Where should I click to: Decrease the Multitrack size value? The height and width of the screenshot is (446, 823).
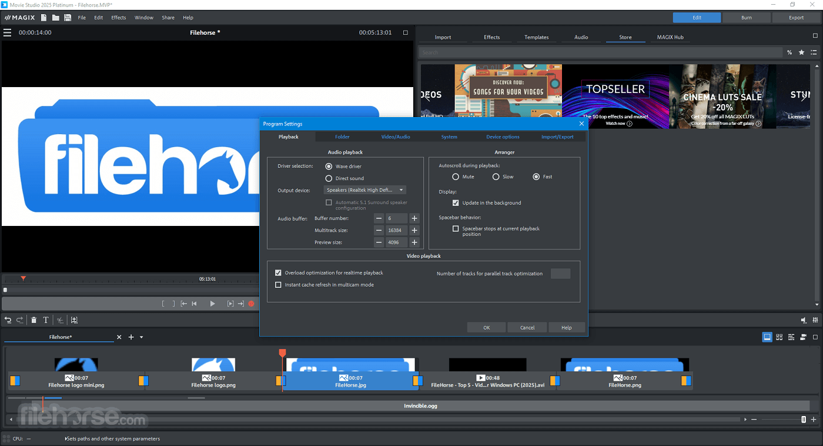coord(379,231)
